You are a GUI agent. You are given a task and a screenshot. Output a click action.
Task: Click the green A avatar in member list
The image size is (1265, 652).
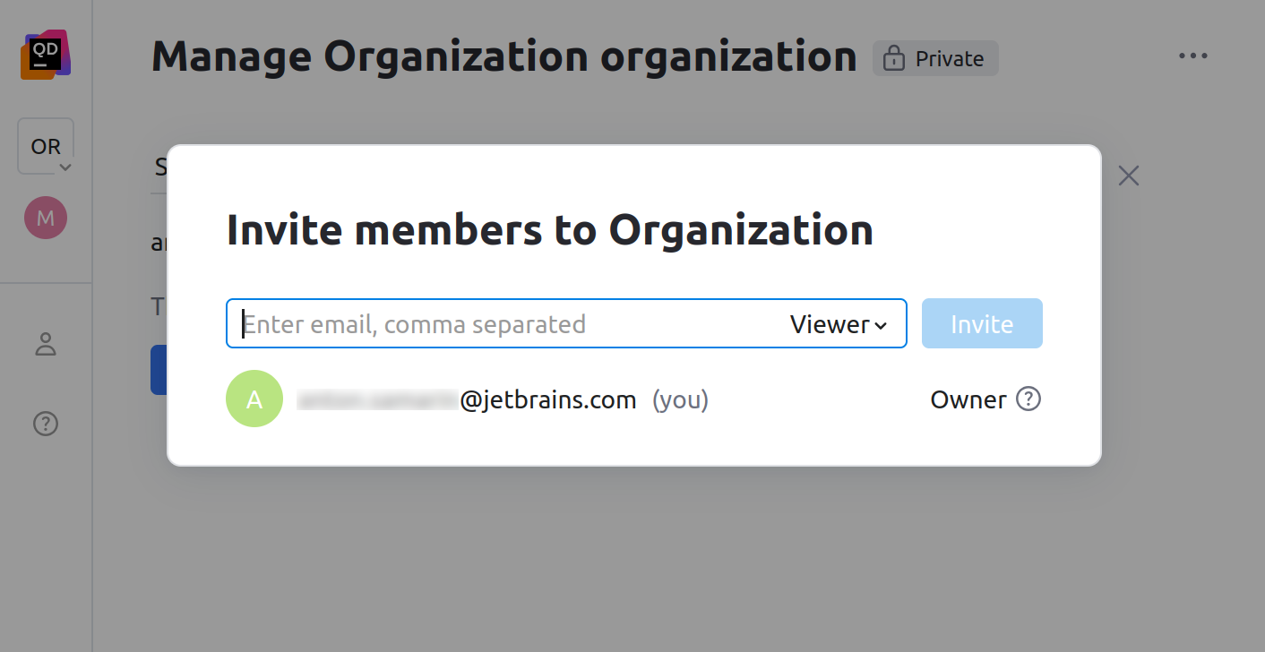254,399
